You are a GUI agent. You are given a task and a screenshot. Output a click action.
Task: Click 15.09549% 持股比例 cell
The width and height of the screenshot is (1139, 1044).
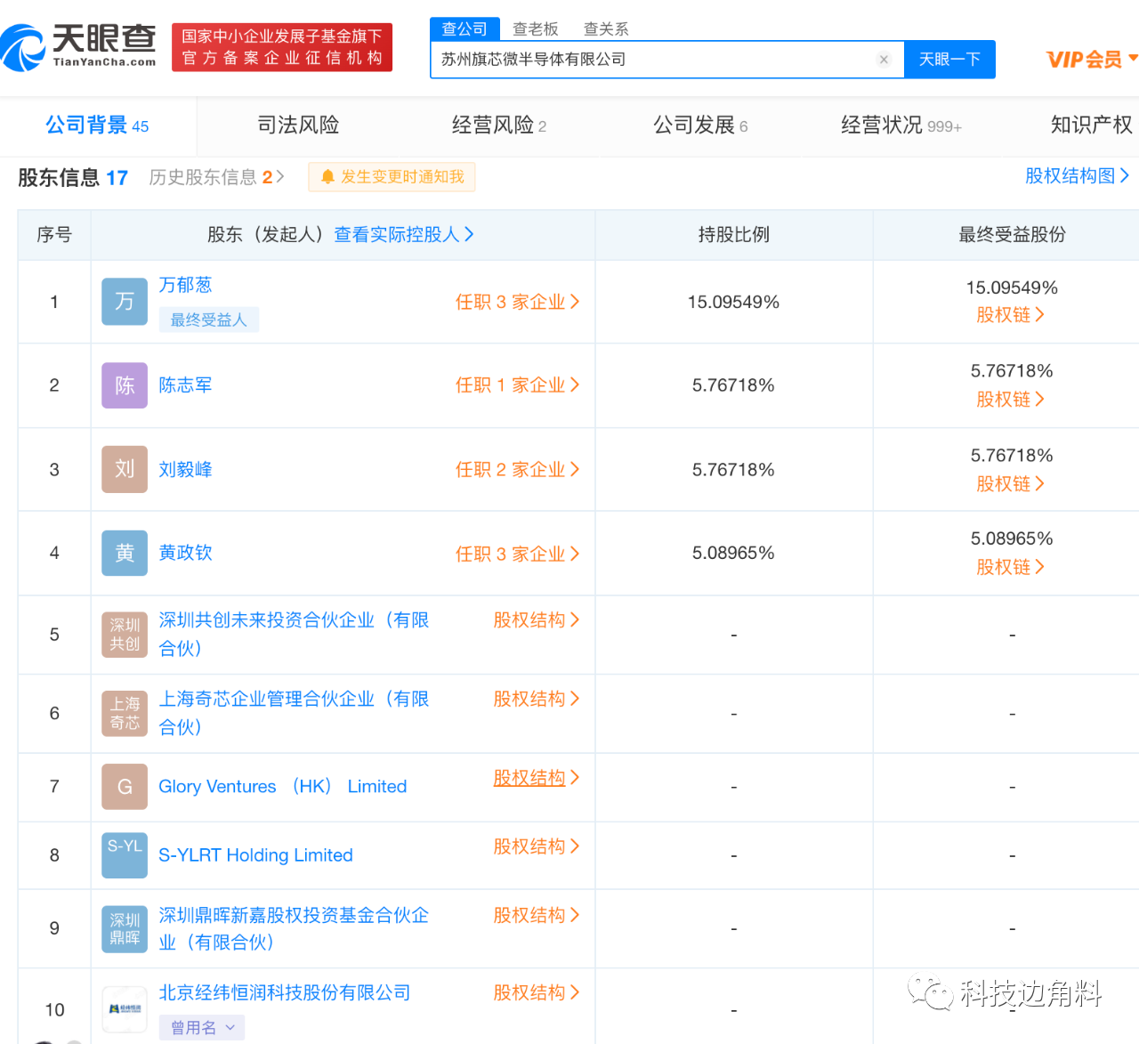[x=733, y=303]
